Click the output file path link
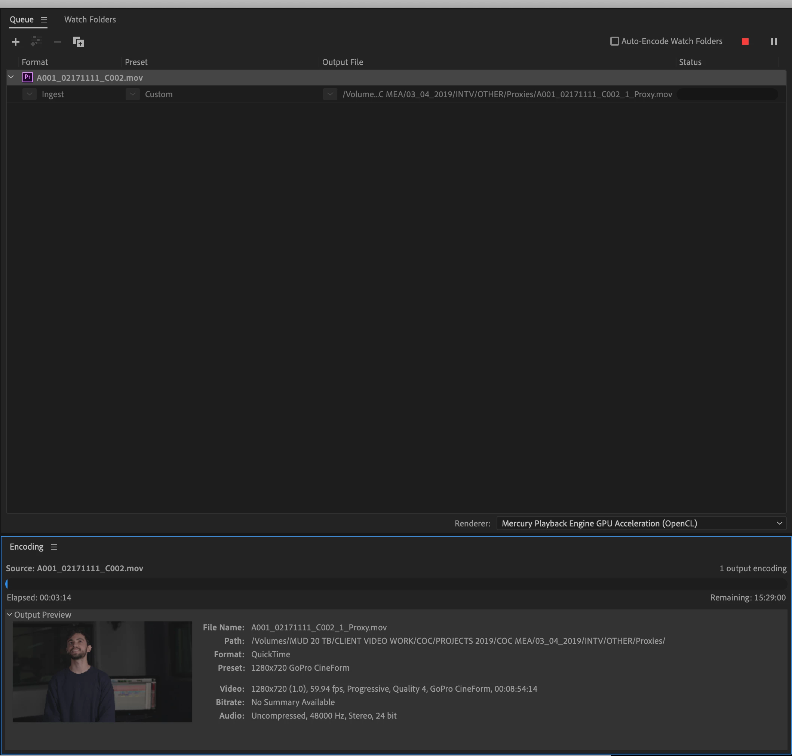 507,94
